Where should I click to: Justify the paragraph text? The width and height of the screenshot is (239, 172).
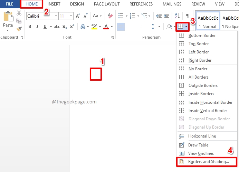144,27
